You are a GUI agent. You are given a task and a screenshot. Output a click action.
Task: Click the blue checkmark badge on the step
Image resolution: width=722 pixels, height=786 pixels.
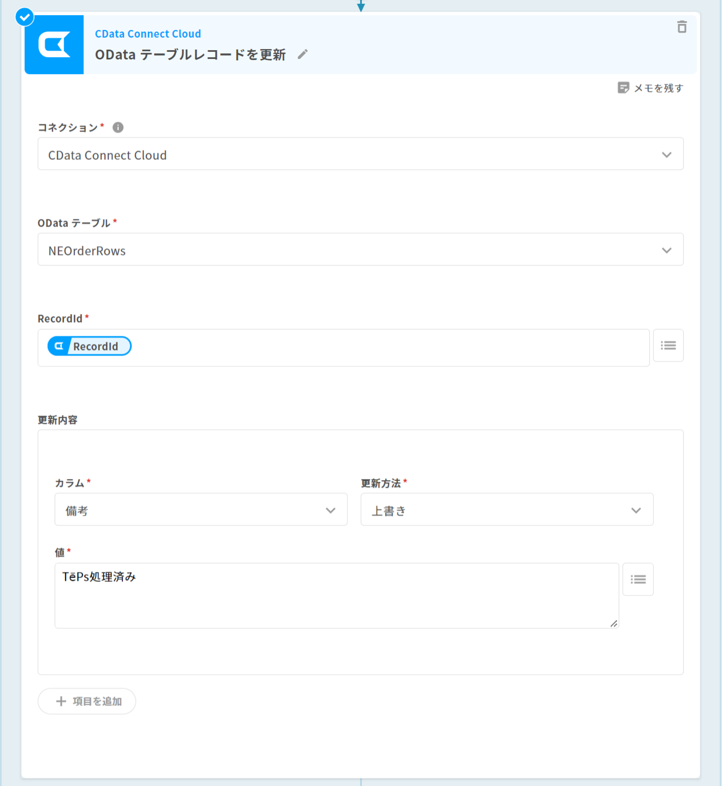pyautogui.click(x=24, y=17)
